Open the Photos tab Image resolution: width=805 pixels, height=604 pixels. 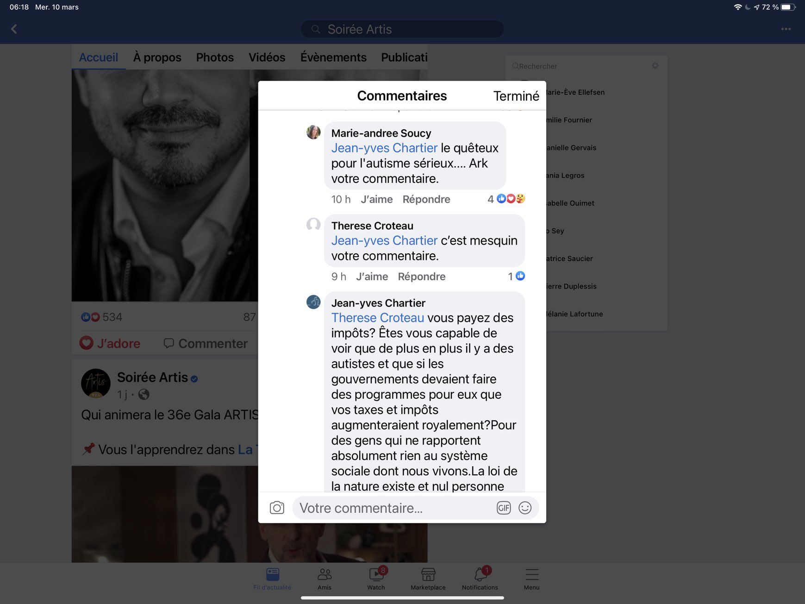pyautogui.click(x=215, y=57)
